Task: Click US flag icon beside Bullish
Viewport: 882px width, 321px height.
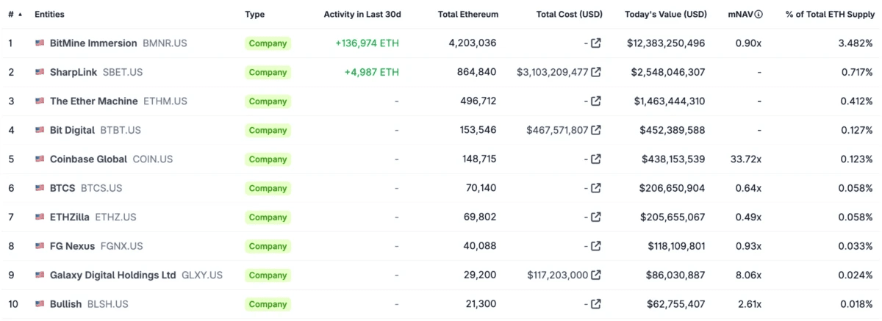Action: click(x=40, y=304)
